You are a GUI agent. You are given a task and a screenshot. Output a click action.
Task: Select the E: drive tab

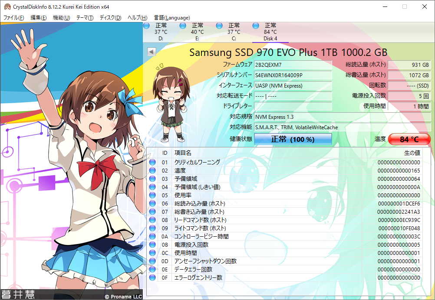point(197,31)
